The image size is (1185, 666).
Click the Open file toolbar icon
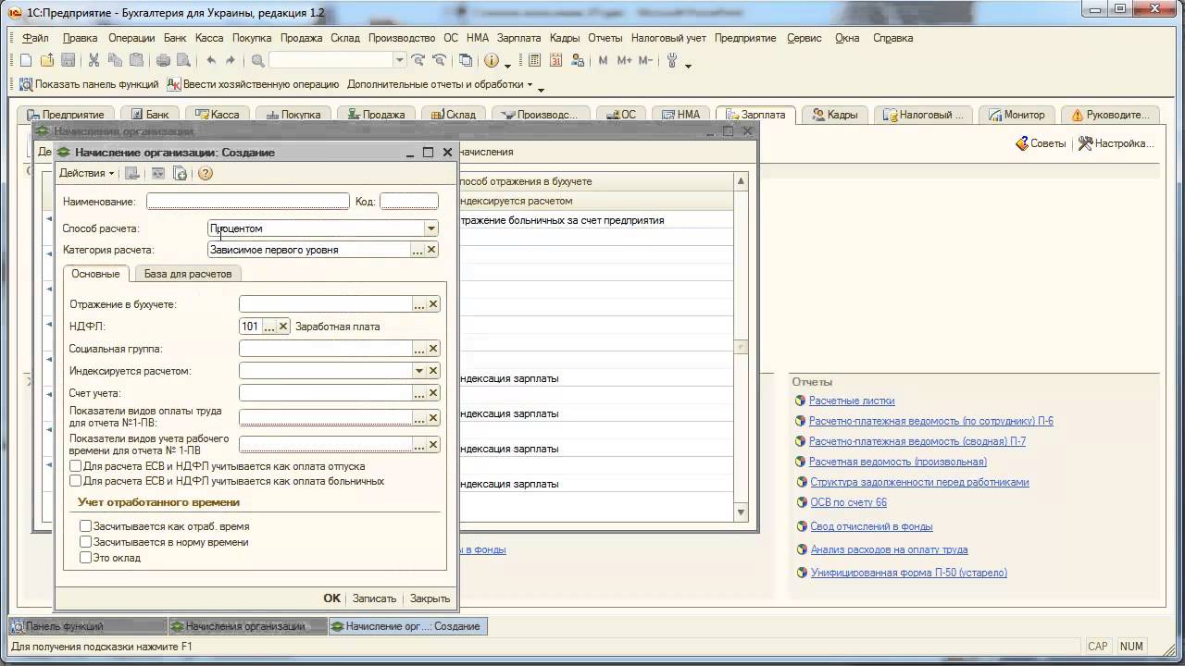tap(47, 60)
